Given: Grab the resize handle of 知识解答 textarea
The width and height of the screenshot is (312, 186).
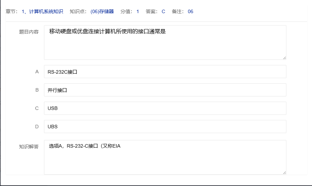Looking at the screenshot, I should coord(284,173).
